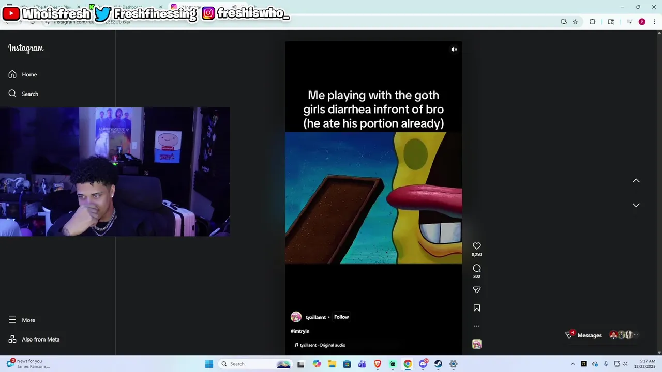
Task: Open the reel's three-dot options menu
Action: (x=477, y=326)
